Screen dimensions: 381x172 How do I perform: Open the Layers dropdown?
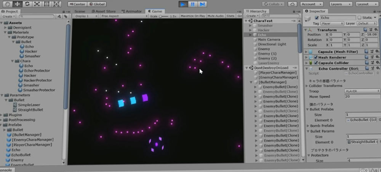tap(339, 4)
